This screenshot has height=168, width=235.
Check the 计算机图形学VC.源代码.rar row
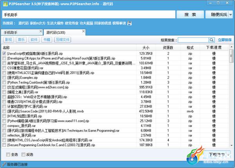[x=4, y=107]
